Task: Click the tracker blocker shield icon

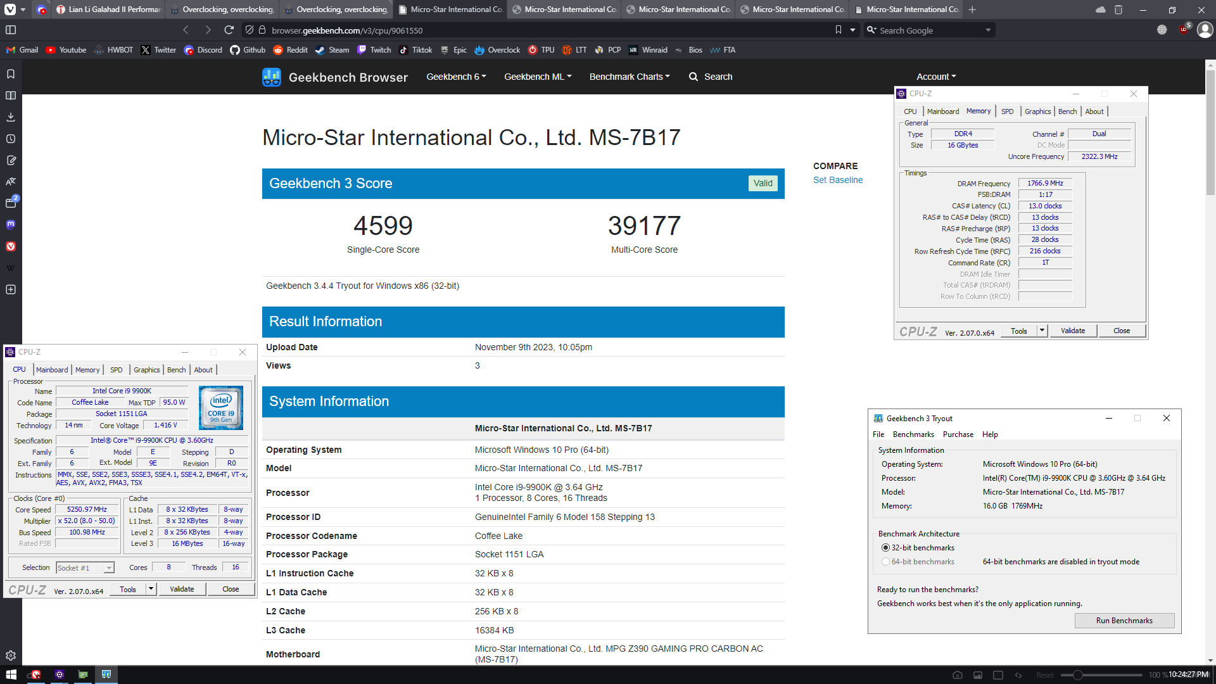Action: [x=250, y=30]
